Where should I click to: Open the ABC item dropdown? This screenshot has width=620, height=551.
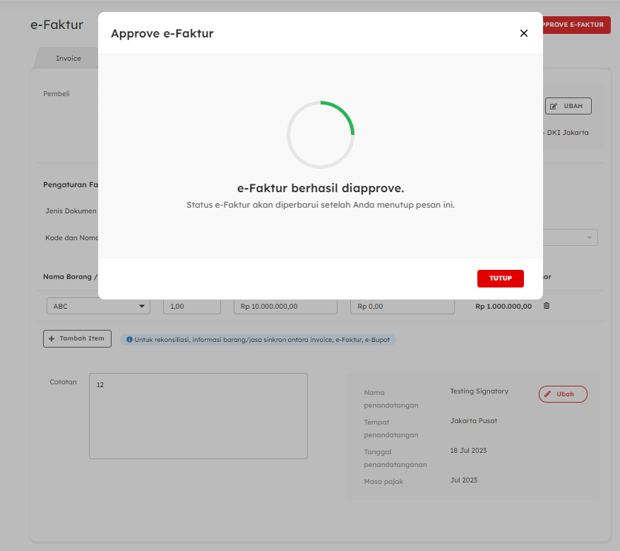tap(98, 307)
